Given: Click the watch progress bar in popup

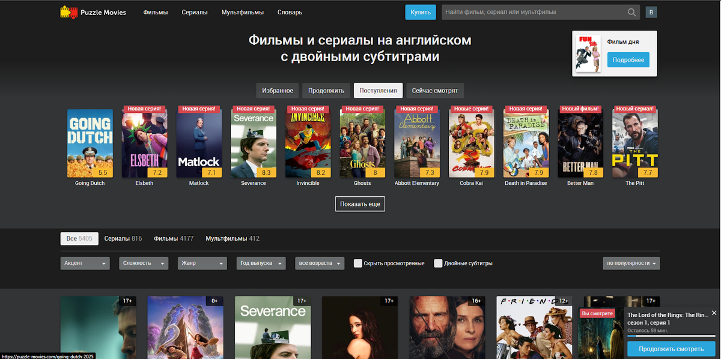Looking at the screenshot, I should [671, 336].
